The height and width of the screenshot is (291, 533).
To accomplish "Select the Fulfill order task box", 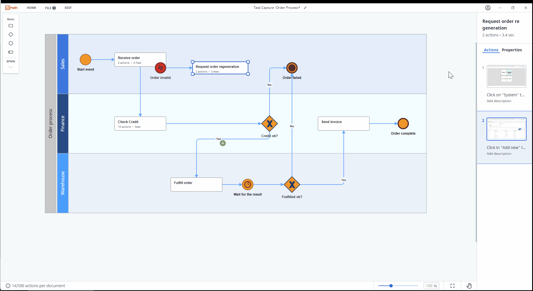I will coord(196,185).
